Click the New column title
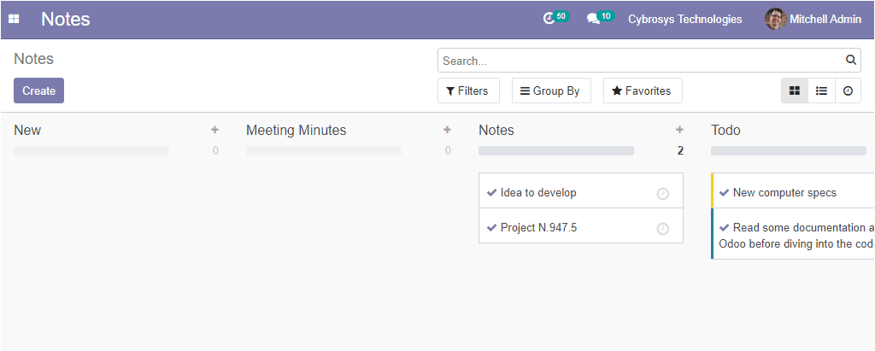The height and width of the screenshot is (351, 875). click(27, 130)
